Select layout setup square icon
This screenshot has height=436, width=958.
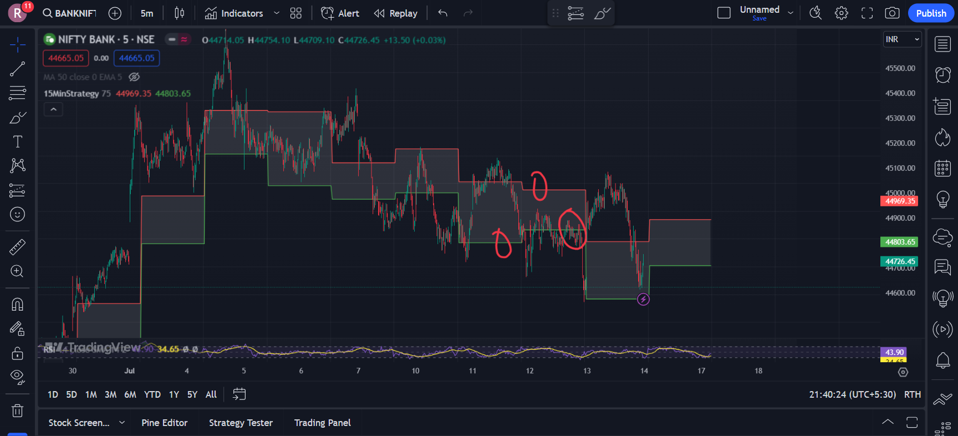tap(723, 13)
